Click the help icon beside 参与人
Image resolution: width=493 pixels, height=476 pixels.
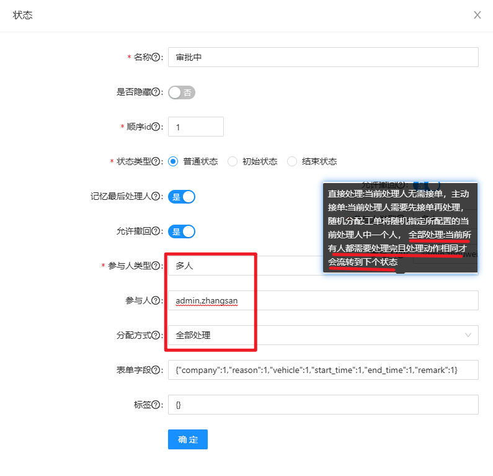click(x=156, y=301)
